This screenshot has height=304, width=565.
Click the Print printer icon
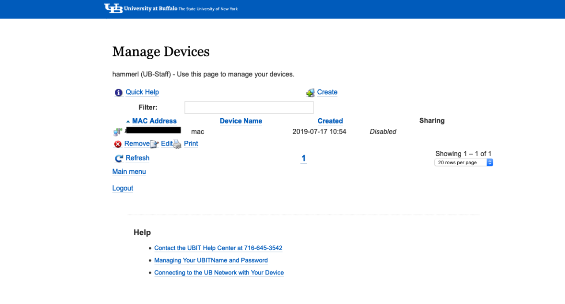pos(177,144)
